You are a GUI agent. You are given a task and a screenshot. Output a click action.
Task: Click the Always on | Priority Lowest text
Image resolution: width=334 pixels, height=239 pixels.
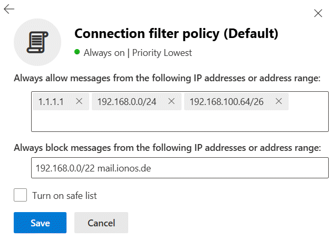tap(138, 53)
